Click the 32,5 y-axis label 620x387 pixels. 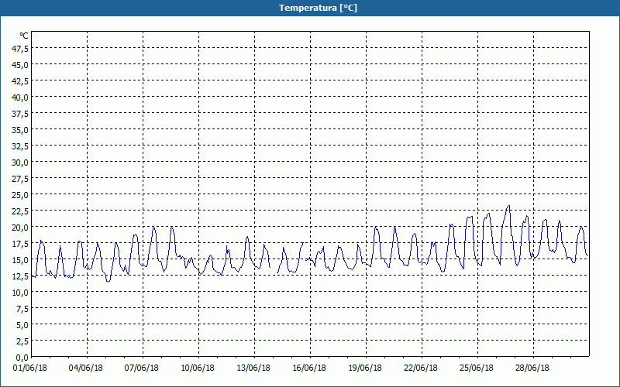coord(20,146)
